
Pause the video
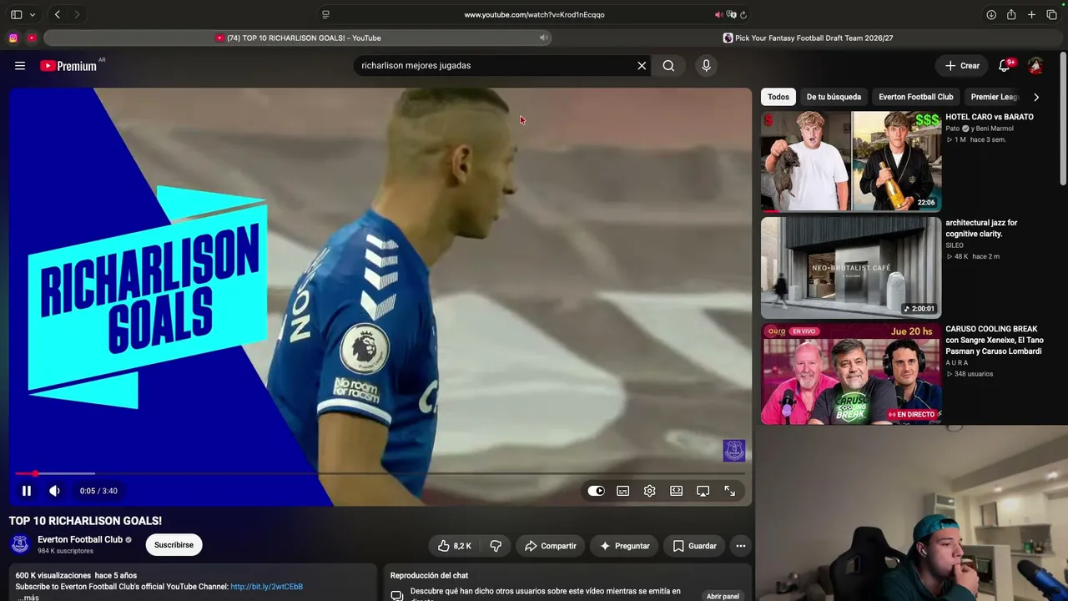(27, 491)
